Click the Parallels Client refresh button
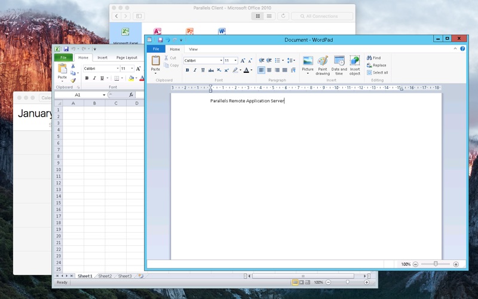 pos(283,16)
